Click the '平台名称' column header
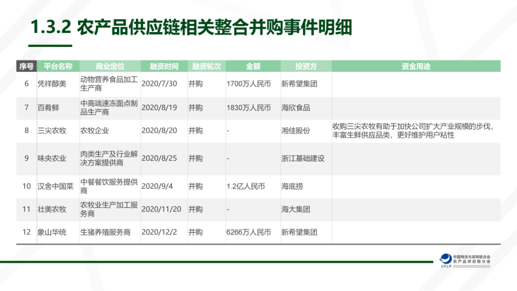 [x=58, y=66]
